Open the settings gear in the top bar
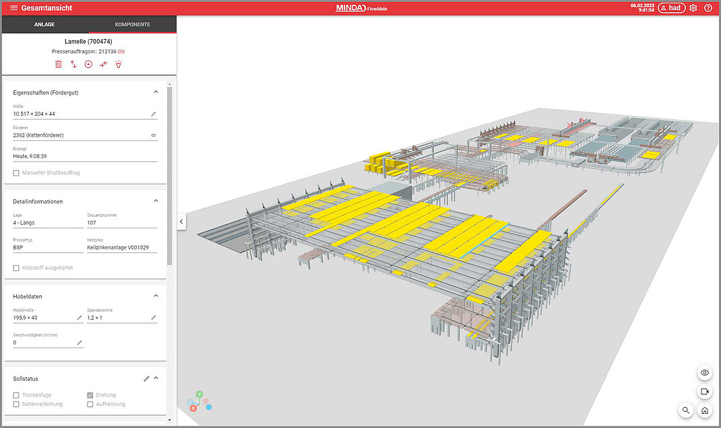721x428 pixels. [x=693, y=7]
